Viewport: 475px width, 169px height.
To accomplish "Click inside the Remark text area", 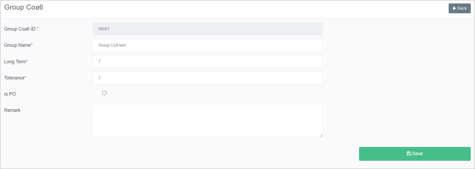I will 207,120.
